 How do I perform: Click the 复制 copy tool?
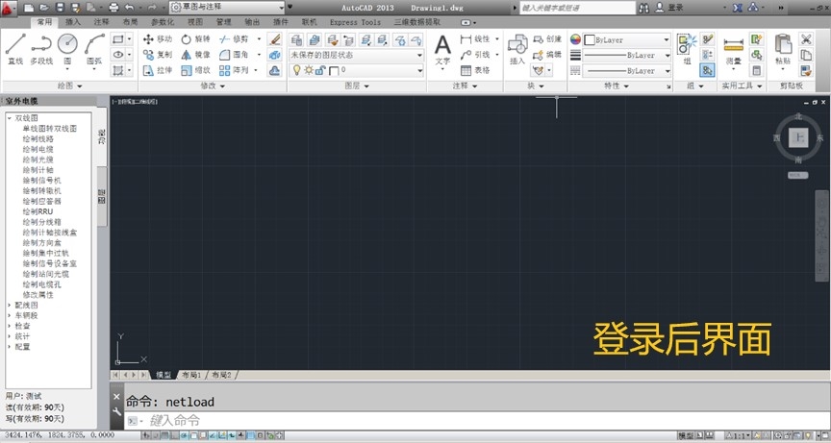click(158, 55)
